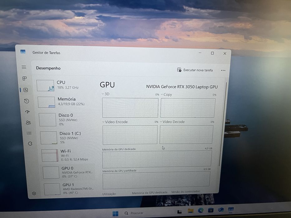
Task: Open Task View from the taskbar
Action: point(179,212)
